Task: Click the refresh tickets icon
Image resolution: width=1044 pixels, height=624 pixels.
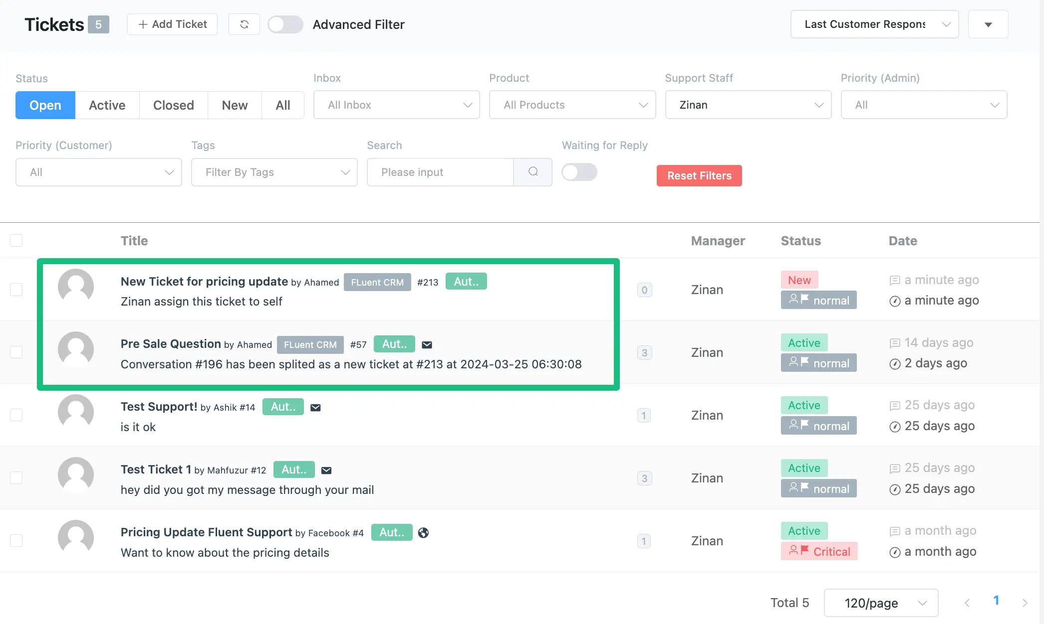Action: click(x=244, y=24)
